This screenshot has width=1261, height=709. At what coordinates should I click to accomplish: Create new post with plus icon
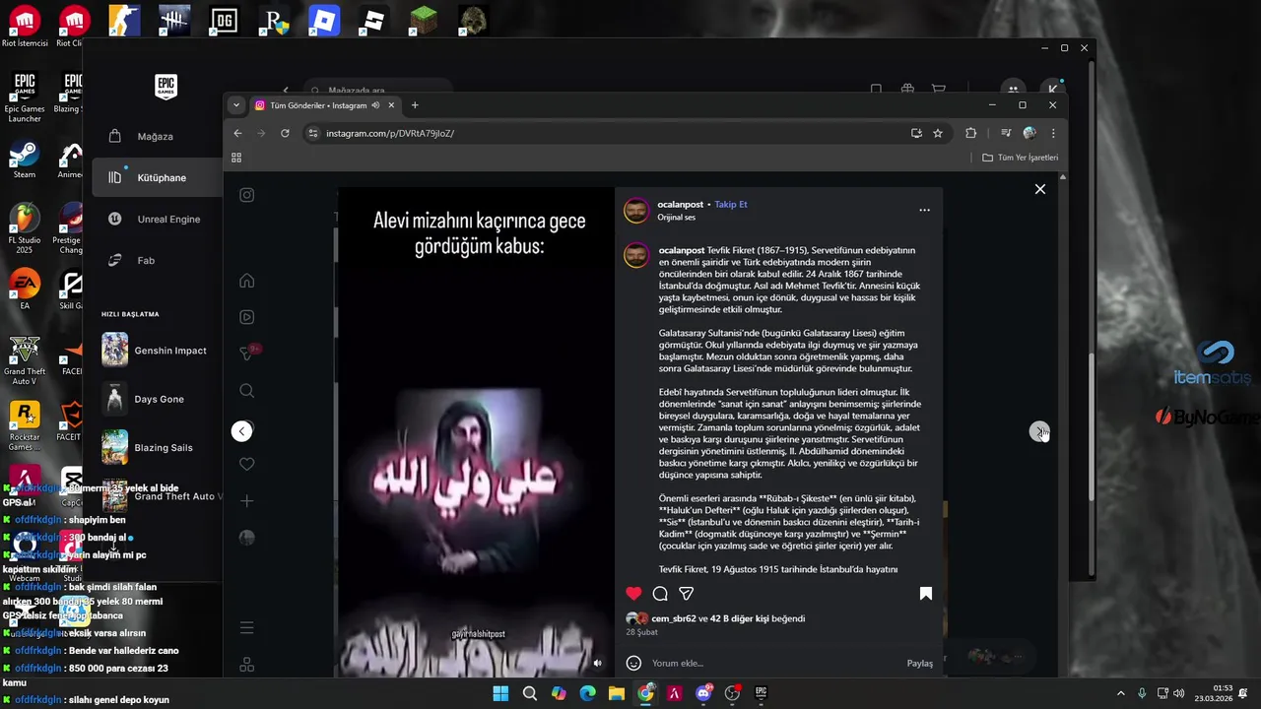[247, 501]
